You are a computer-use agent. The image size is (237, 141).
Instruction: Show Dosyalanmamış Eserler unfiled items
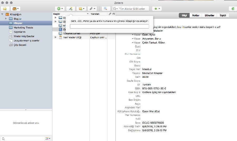click(x=27, y=41)
